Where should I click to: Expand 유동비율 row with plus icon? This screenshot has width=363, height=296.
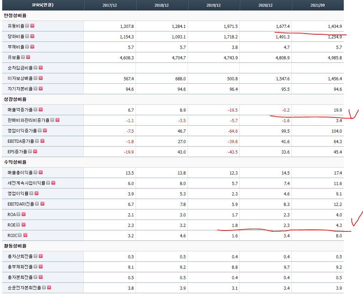[32, 26]
